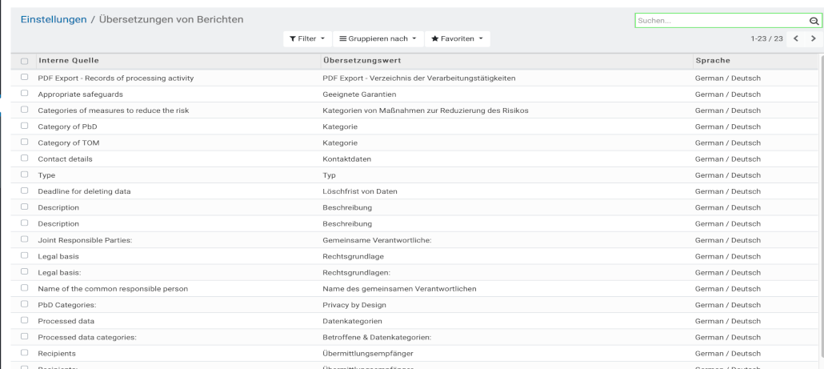Select checkbox for Category of TOM row

[25, 142]
